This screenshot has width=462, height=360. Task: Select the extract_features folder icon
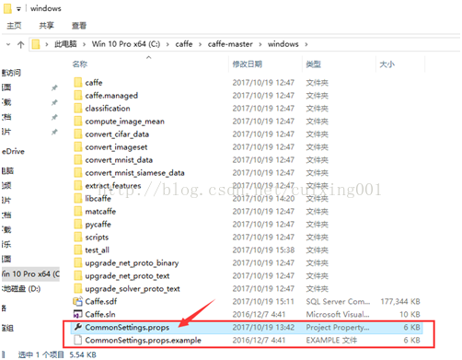click(x=78, y=185)
